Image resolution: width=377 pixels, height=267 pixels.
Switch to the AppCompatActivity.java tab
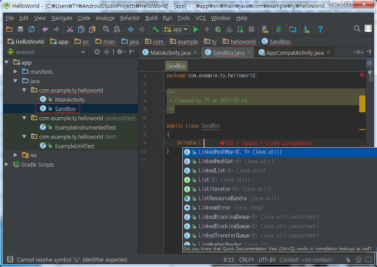coord(295,52)
